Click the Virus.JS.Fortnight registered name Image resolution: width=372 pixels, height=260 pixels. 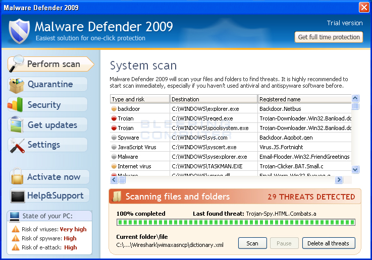[281, 147]
